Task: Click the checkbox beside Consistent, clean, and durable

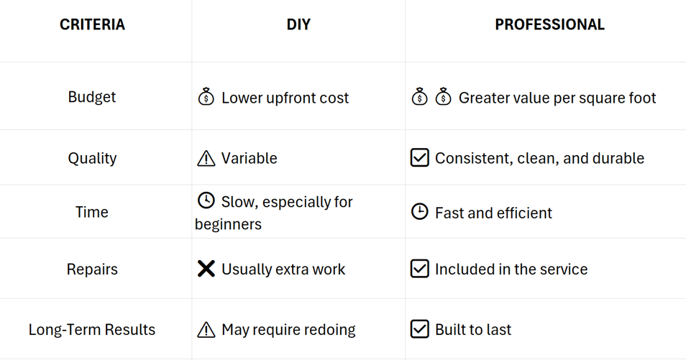Action: (x=419, y=158)
